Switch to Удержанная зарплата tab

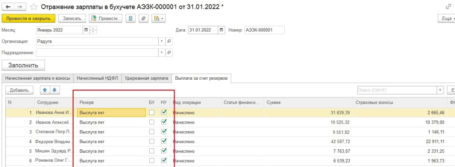point(146,78)
